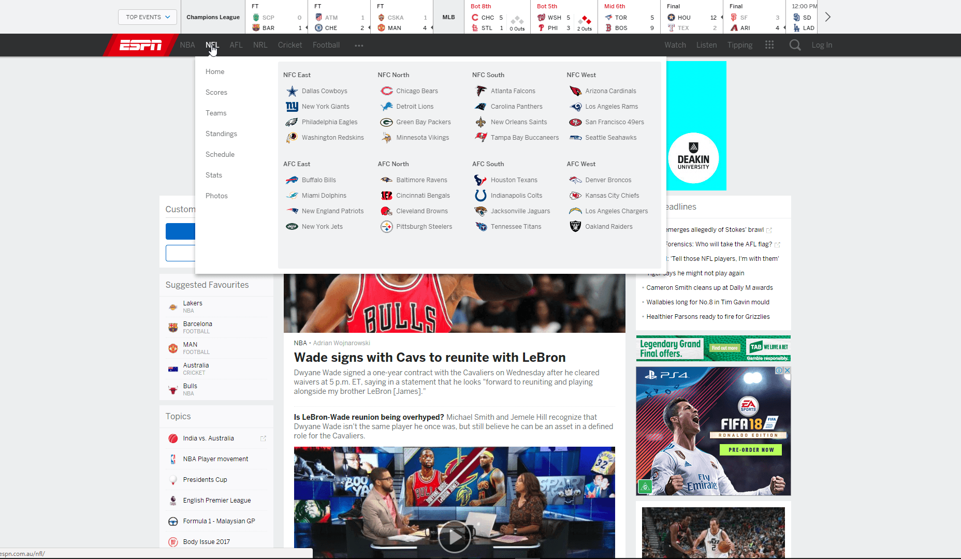The image size is (961, 559).
Task: Click the Deakin University ad banner
Action: click(696, 126)
